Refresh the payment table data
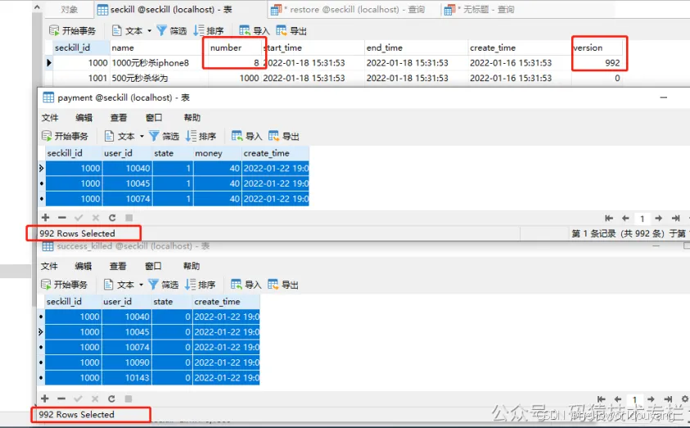 (x=112, y=218)
